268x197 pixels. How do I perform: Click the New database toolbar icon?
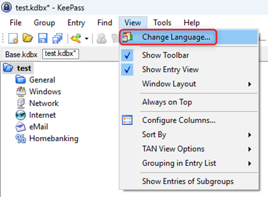tap(13, 38)
